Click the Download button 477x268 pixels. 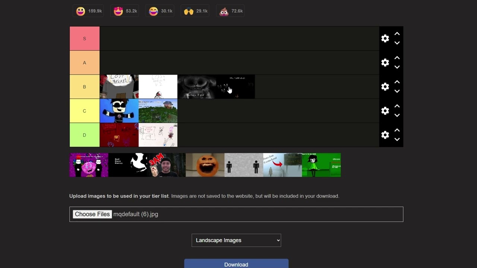point(236,264)
